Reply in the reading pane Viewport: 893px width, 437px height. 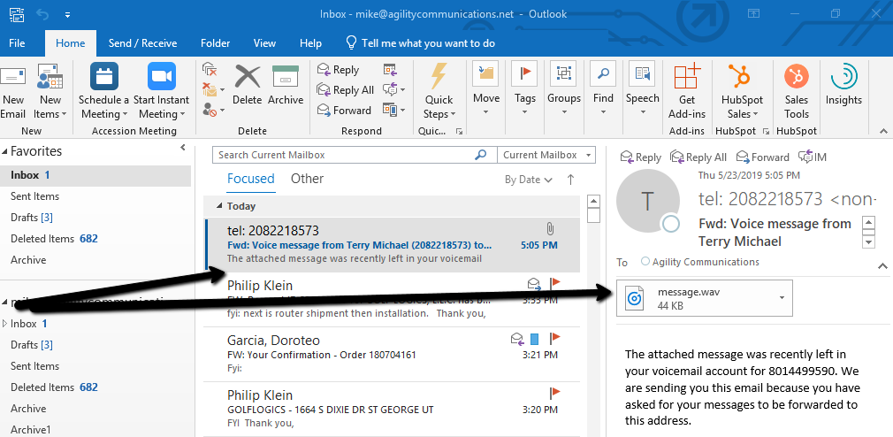tap(641, 157)
